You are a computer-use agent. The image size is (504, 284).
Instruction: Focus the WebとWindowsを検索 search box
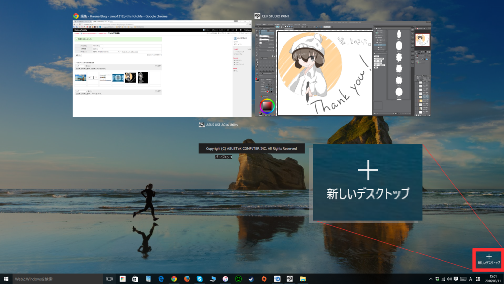(57, 279)
